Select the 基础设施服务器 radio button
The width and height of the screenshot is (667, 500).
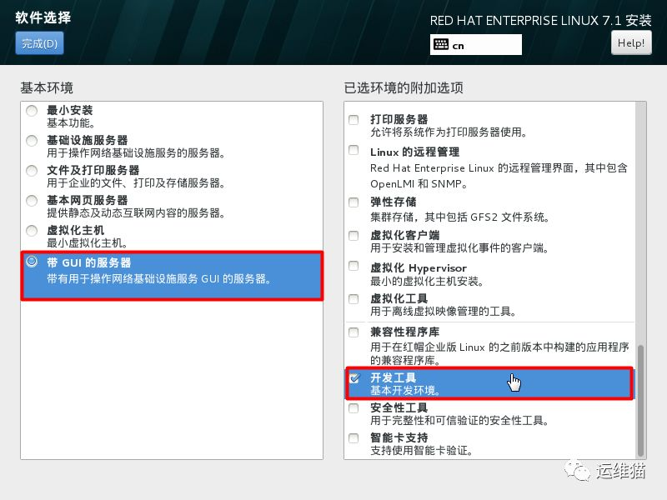[x=32, y=141]
